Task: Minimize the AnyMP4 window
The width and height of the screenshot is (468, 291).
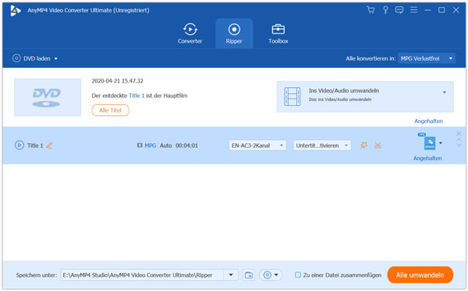Action: 427,10
